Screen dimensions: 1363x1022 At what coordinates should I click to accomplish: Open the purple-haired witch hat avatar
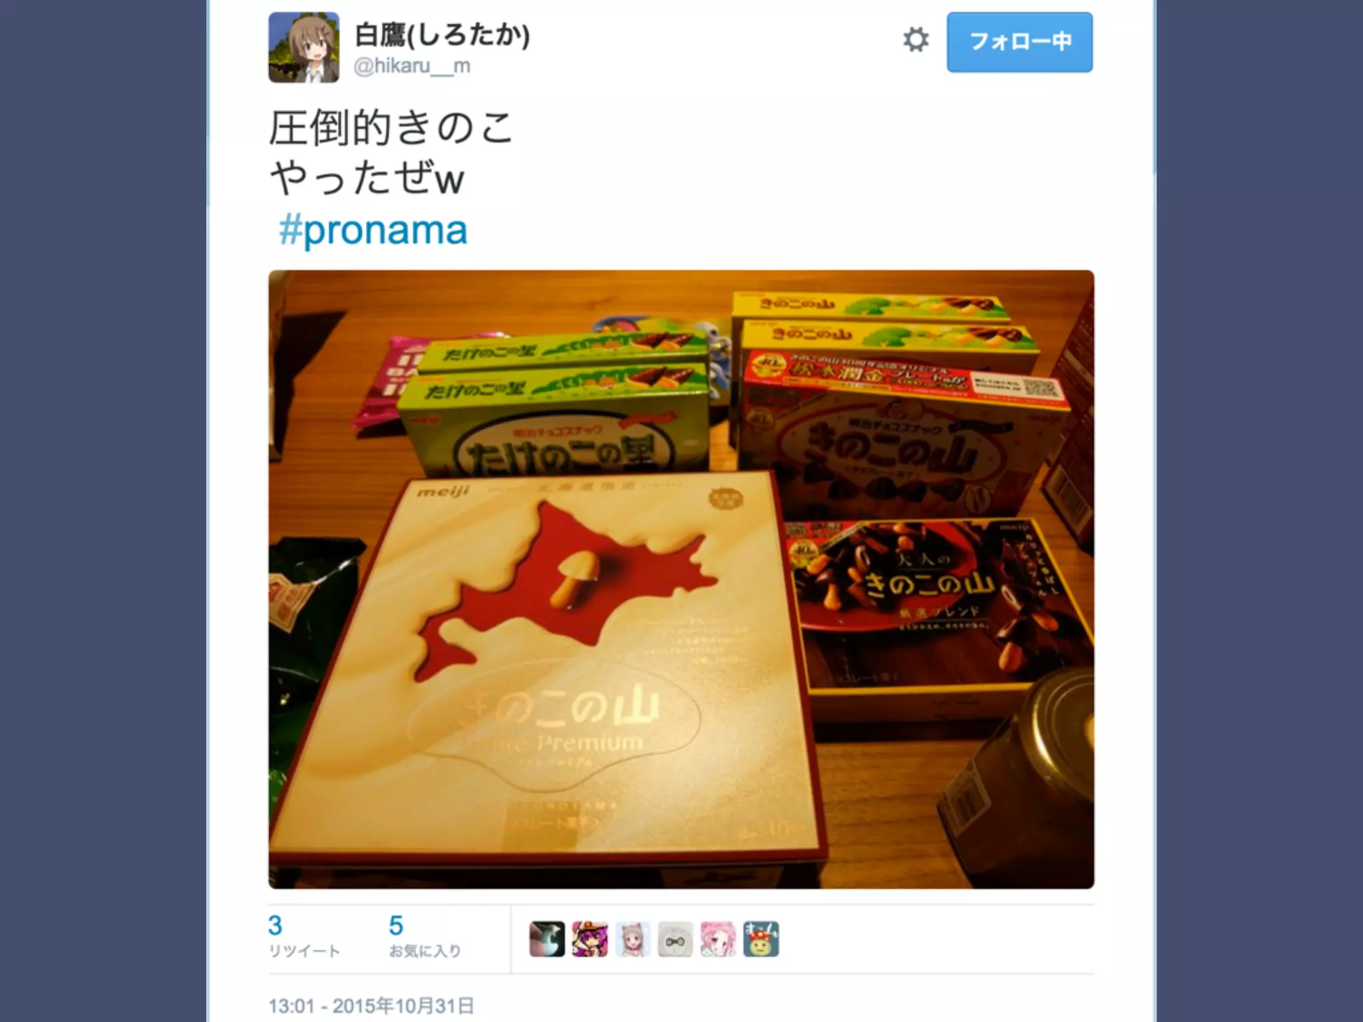click(590, 939)
